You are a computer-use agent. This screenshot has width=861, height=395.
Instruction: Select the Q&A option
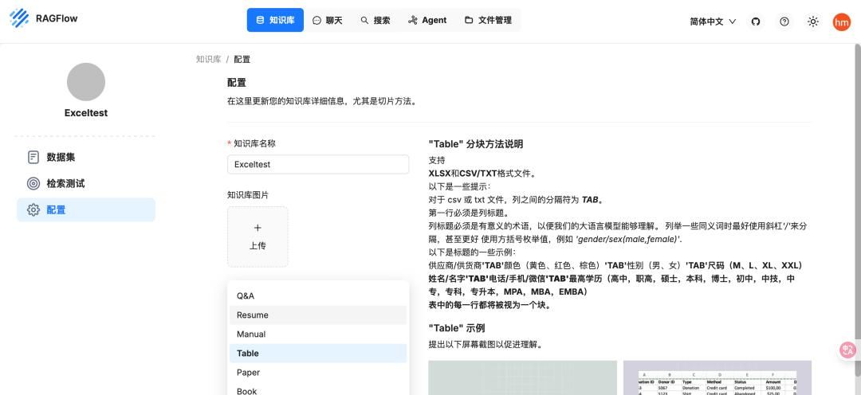coord(318,295)
